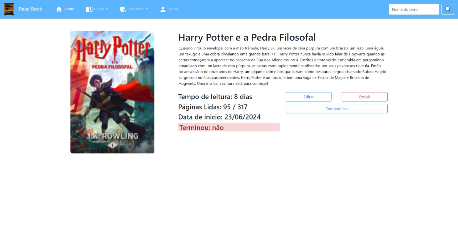Image resolution: width=458 pixels, height=226 pixels.
Task: Click the Read Book brand text
Action: click(x=30, y=9)
